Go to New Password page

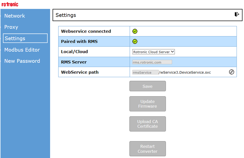[x=22, y=61]
